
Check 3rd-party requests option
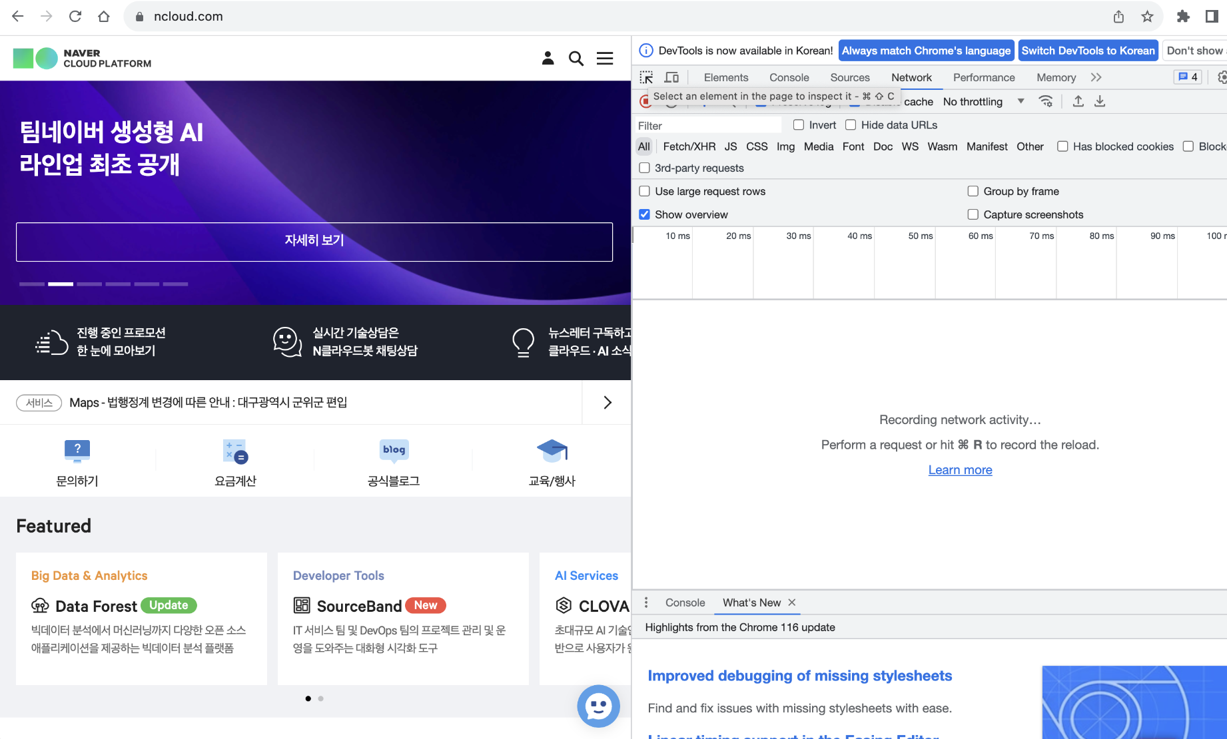click(644, 168)
